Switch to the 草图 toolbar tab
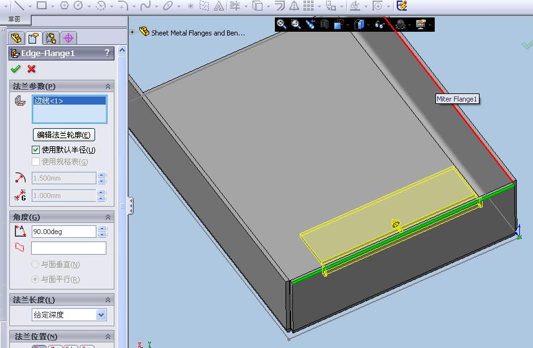This screenshot has height=348, width=533. point(14,19)
